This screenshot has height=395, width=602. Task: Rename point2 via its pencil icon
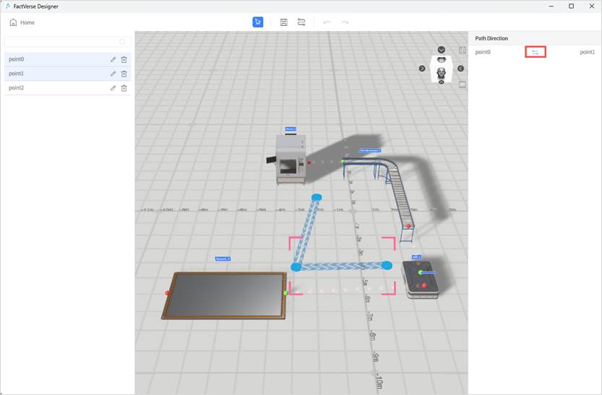[113, 88]
